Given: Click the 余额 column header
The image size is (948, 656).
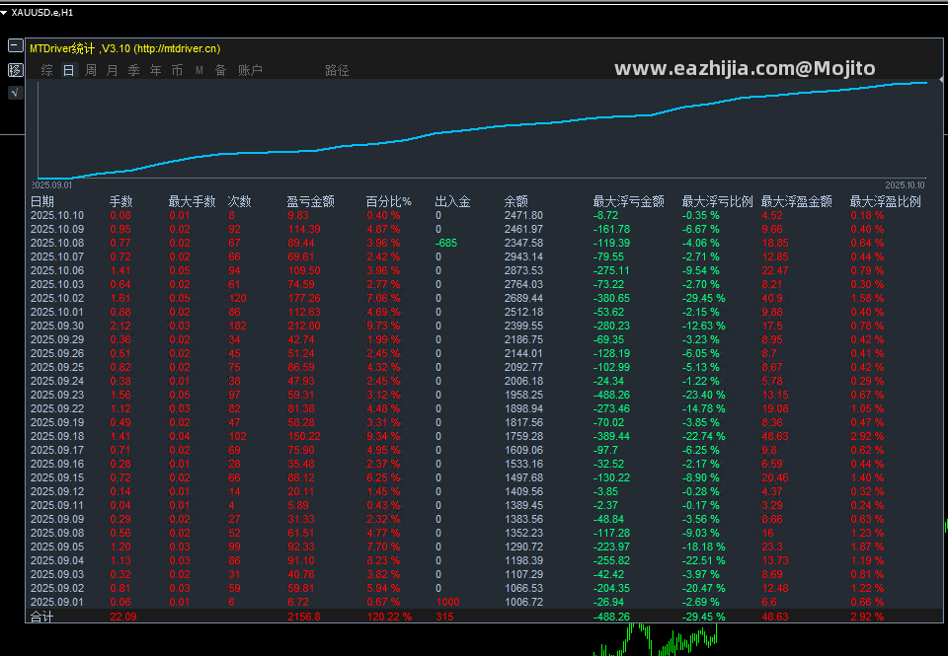Looking at the screenshot, I should [516, 201].
